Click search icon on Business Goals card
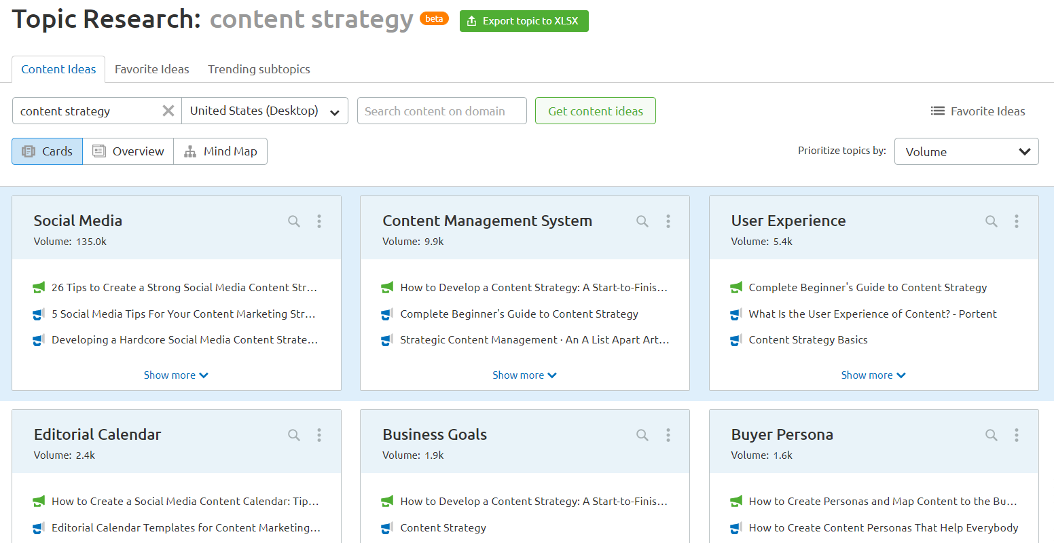The image size is (1054, 543). point(642,435)
